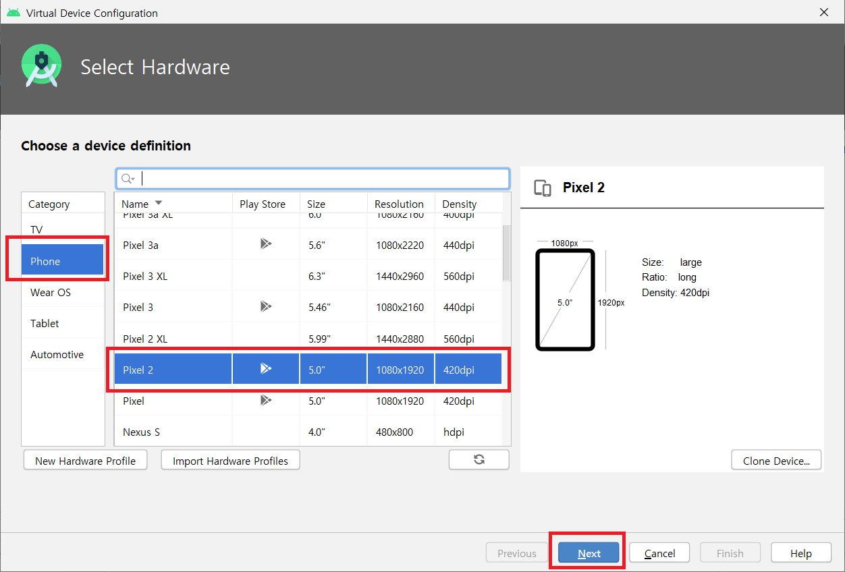Viewport: 845px width, 572px height.
Task: Click the Android Studio logo in header
Action: click(x=41, y=66)
